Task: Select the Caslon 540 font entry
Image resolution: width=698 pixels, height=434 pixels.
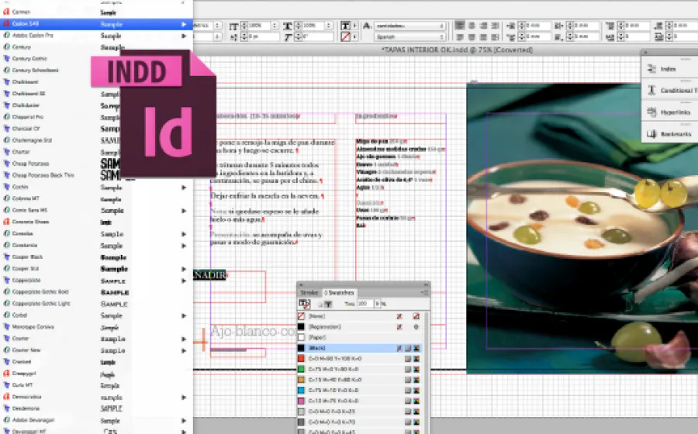Action: tap(97, 24)
